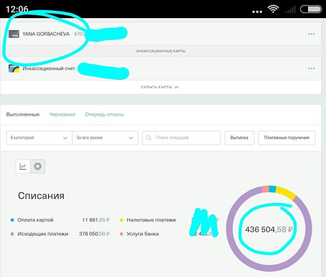This screenshot has height=277, width=326.
Task: Click the Инкассационные карты section header
Action: tap(161, 51)
